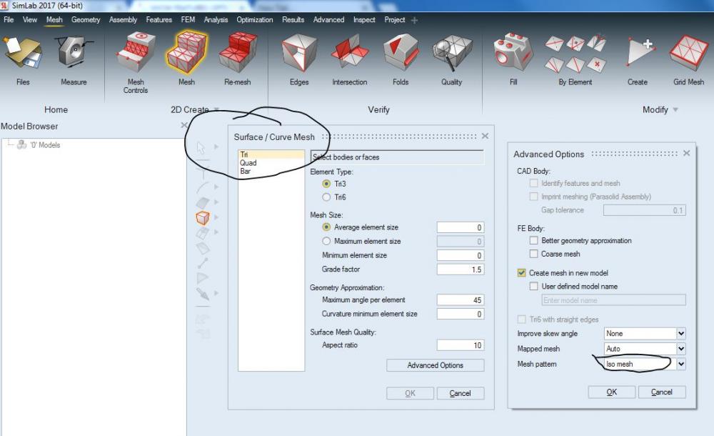Tick Imprint meshing checkbox

[533, 197]
